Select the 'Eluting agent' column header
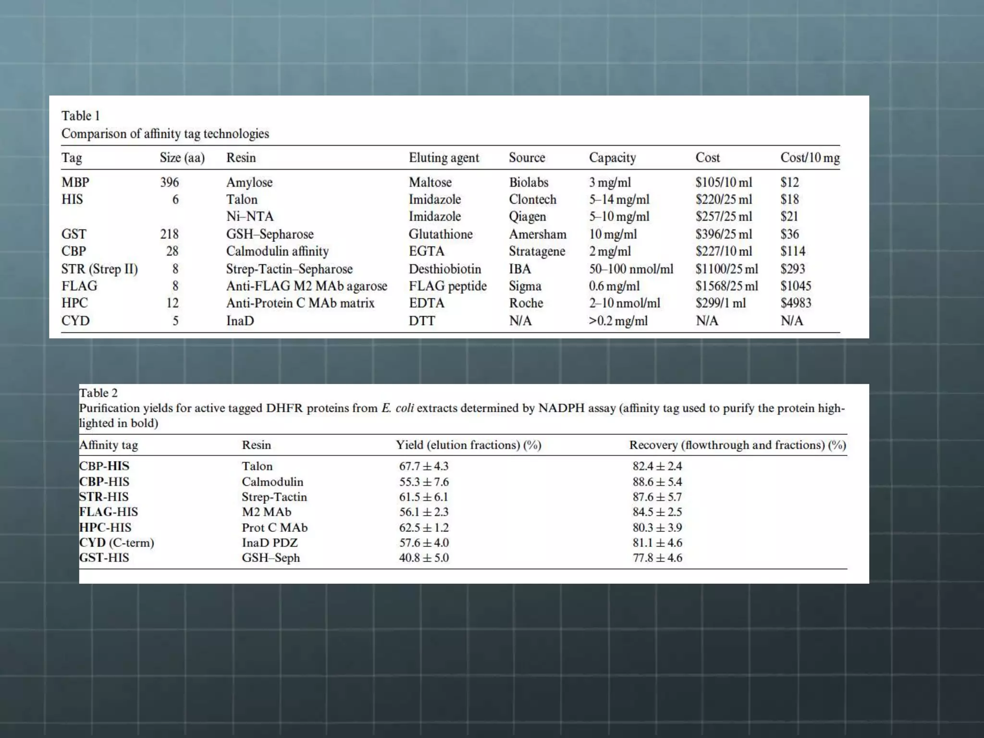984x738 pixels. click(443, 158)
